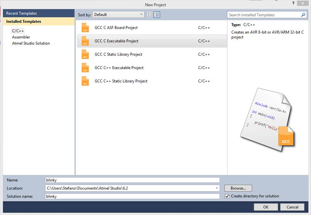This screenshot has height=215, width=311.
Task: Click the search magnifier icon
Action: (x=303, y=15)
